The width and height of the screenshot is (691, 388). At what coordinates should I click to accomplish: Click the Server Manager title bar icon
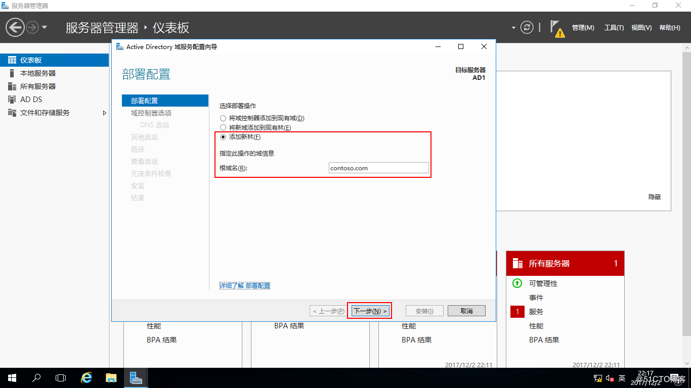click(x=5, y=6)
